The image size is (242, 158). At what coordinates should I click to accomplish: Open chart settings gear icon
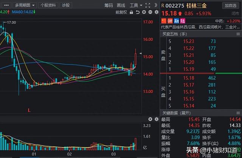point(157,12)
